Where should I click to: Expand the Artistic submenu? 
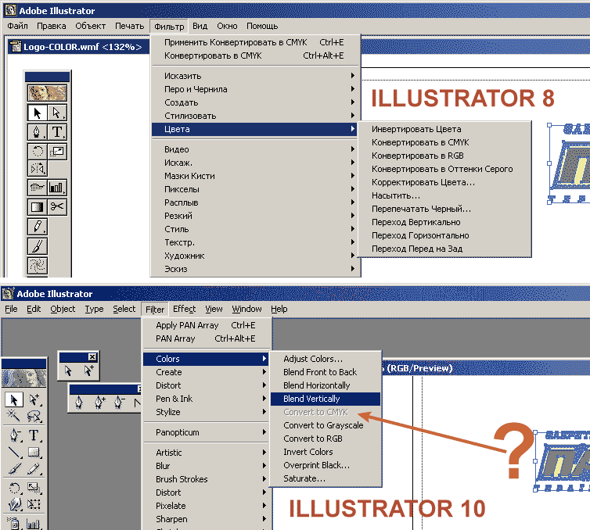coord(207,453)
